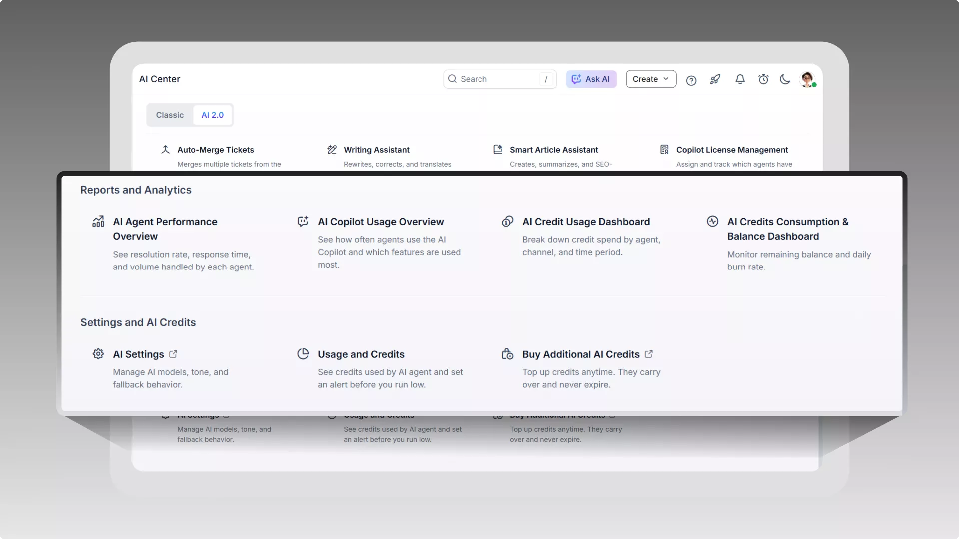Image resolution: width=959 pixels, height=539 pixels.
Task: Click the rocket launch icon
Action: 715,79
